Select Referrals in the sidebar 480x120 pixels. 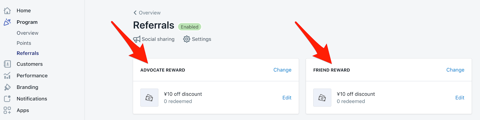[x=28, y=53]
